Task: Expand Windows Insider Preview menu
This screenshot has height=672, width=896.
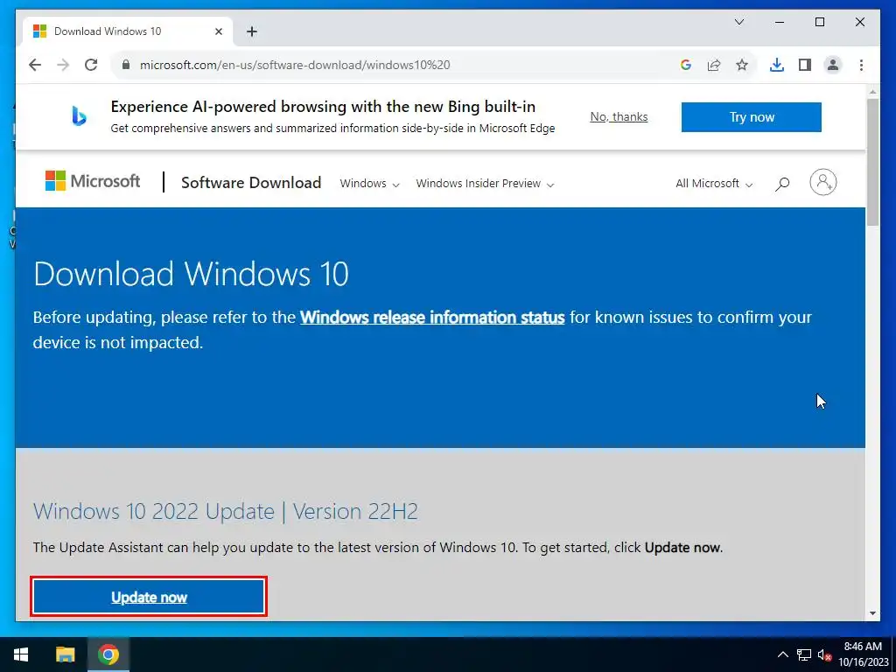Action: pos(485,184)
